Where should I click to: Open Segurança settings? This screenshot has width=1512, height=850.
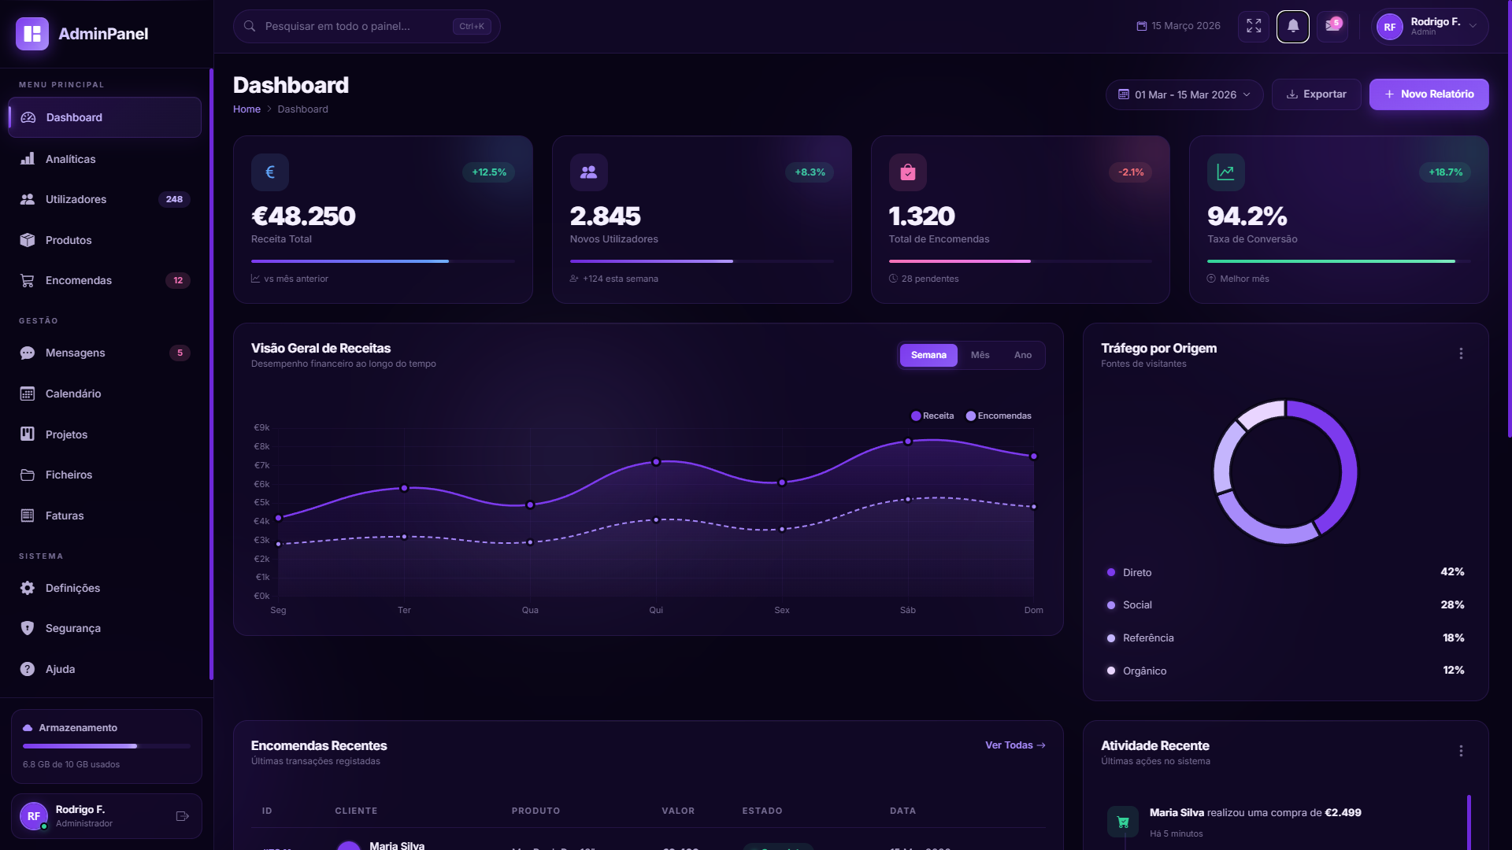coord(72,628)
